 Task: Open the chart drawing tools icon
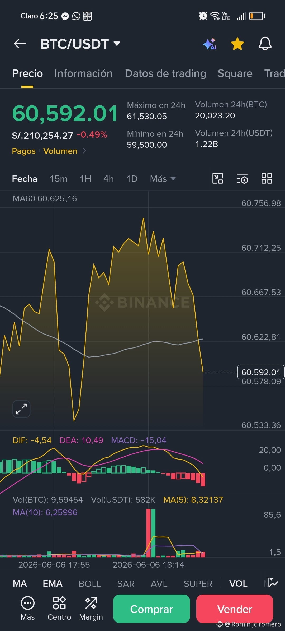tap(218, 178)
